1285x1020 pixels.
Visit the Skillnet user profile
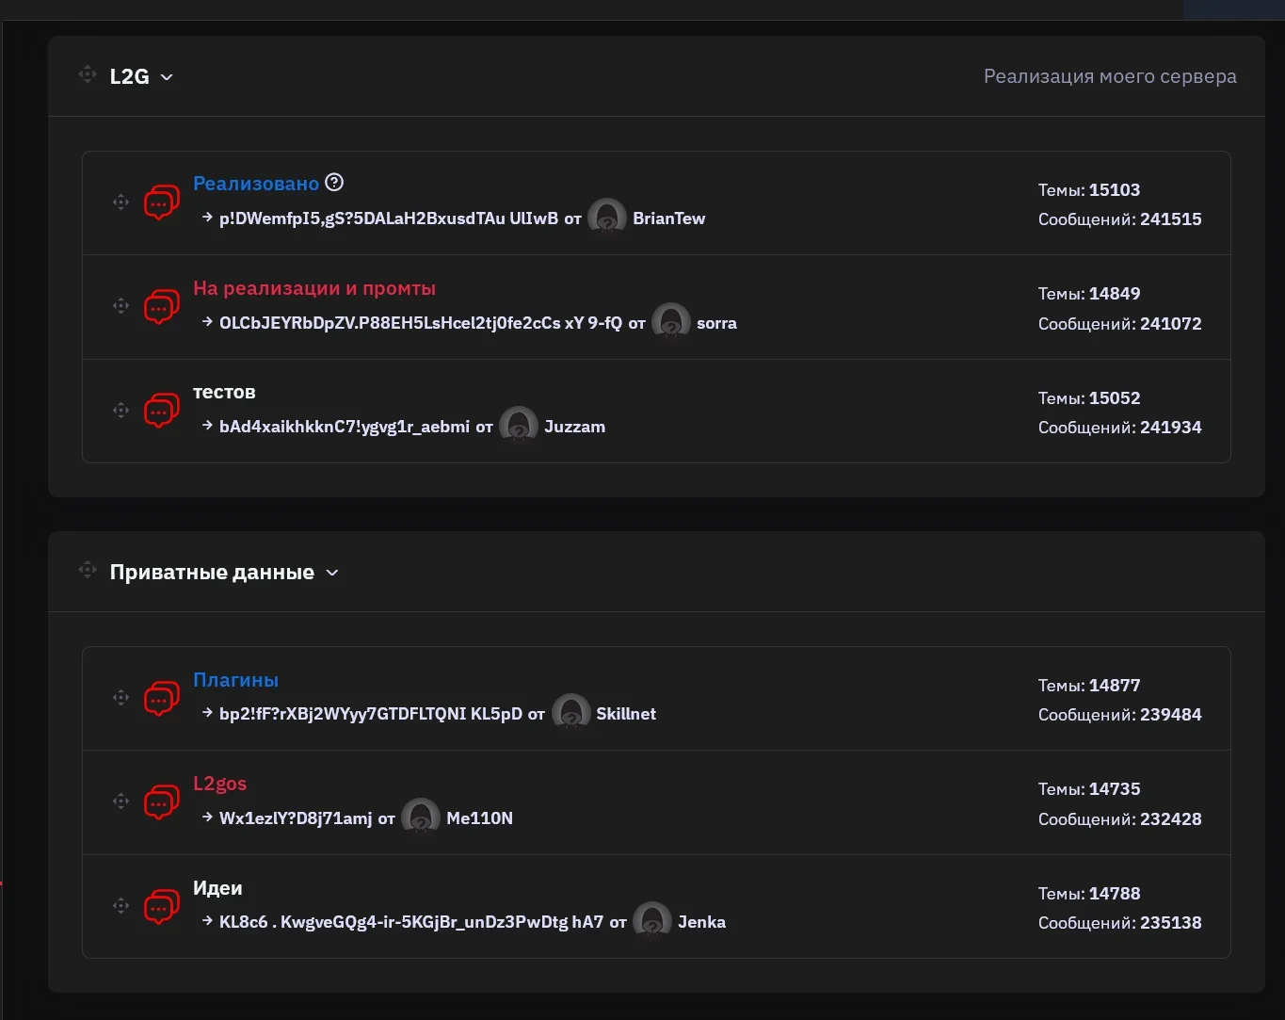point(626,714)
